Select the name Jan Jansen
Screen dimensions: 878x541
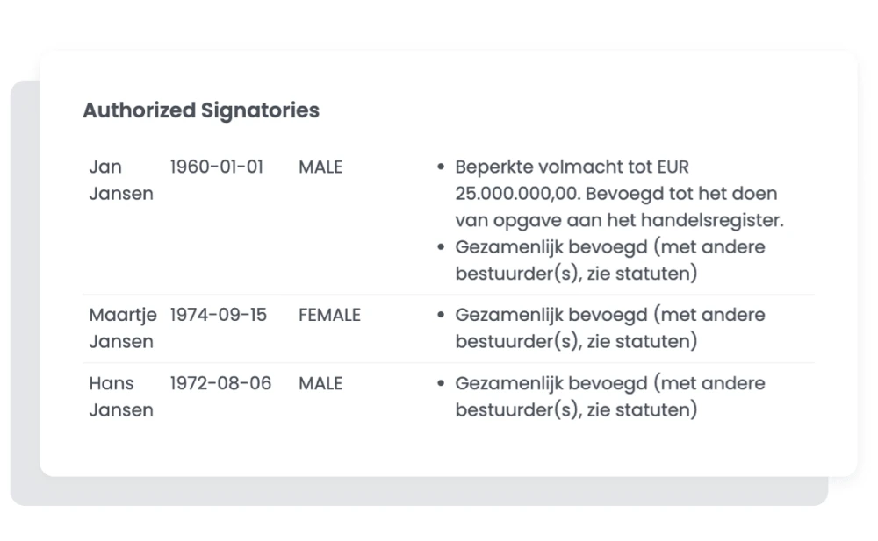pos(120,180)
